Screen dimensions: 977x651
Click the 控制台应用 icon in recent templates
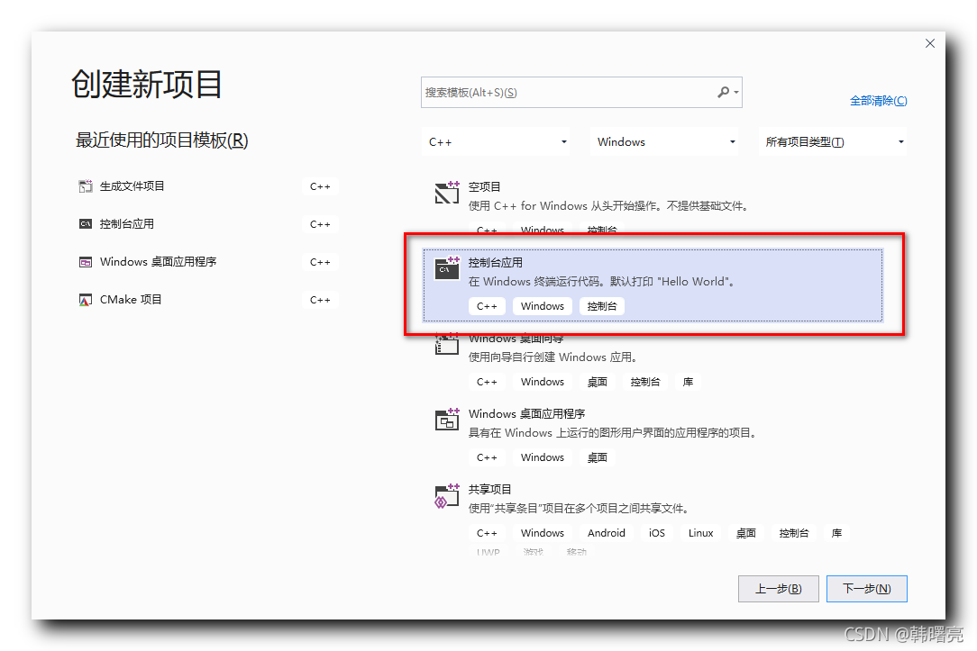point(86,223)
